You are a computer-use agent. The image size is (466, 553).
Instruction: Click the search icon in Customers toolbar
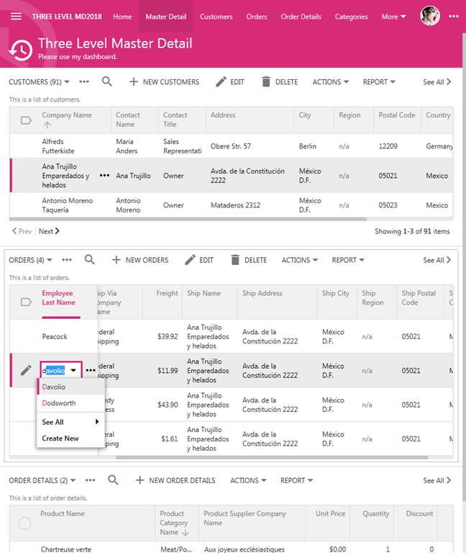[107, 81]
